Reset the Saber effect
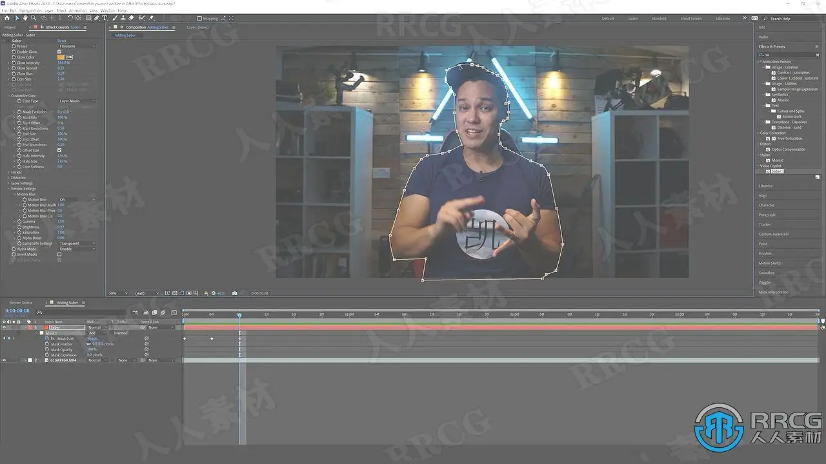This screenshot has height=464, width=826. tap(62, 41)
